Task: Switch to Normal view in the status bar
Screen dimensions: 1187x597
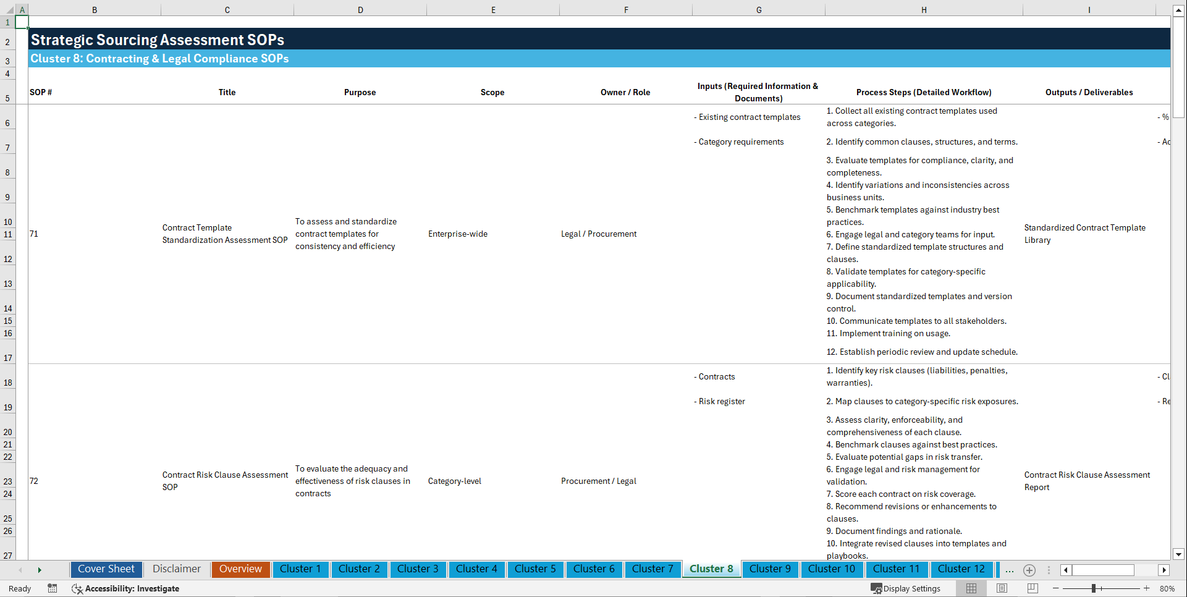Action: pyautogui.click(x=971, y=588)
